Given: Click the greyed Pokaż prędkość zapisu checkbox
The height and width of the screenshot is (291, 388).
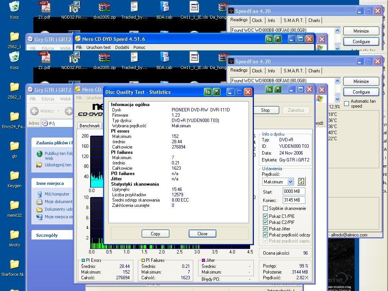Looking at the screenshot, I should point(265,241).
